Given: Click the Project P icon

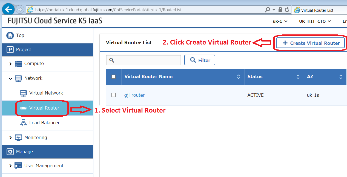Looking at the screenshot, I should tap(10, 50).
